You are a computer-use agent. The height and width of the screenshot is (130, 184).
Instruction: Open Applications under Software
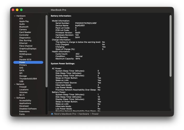[25, 103]
